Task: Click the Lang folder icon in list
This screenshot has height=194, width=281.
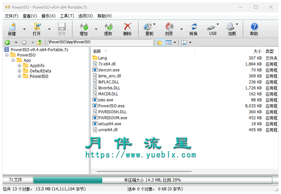Action: coord(95,58)
